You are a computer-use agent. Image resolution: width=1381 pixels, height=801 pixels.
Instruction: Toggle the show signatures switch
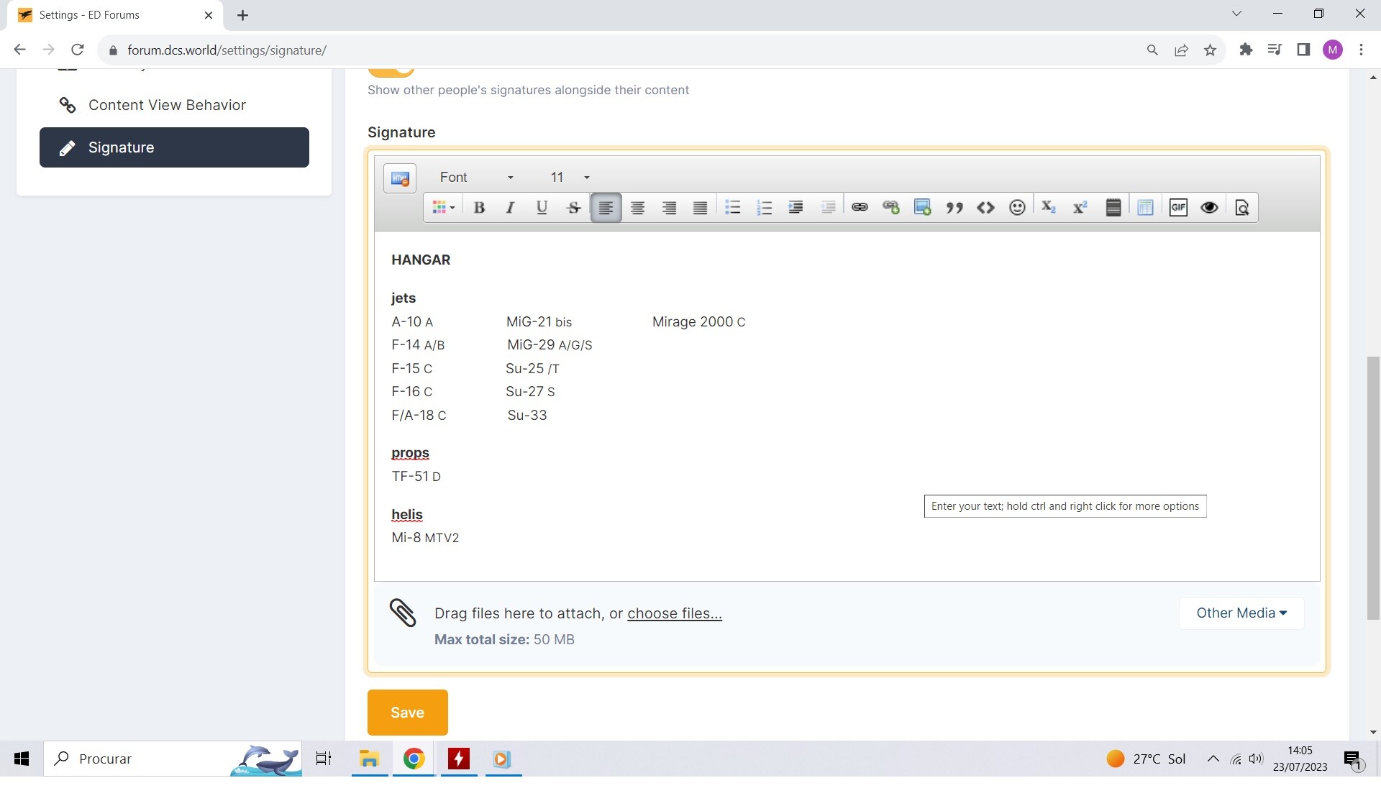tap(391, 71)
